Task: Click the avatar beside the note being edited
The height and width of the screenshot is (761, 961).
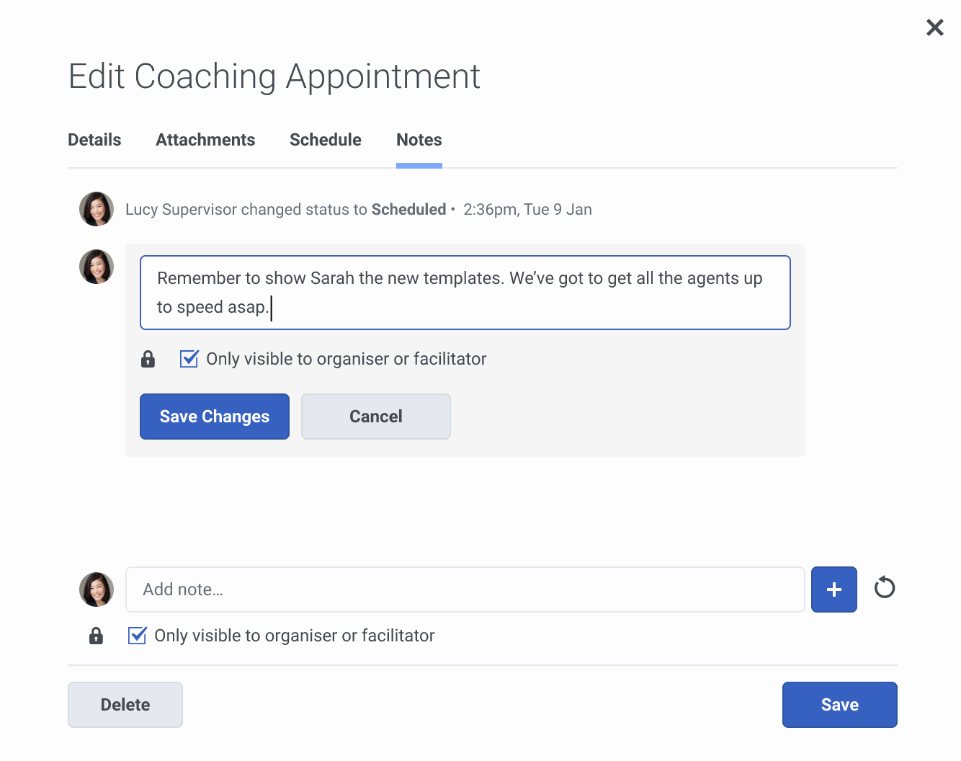Action: click(x=97, y=267)
